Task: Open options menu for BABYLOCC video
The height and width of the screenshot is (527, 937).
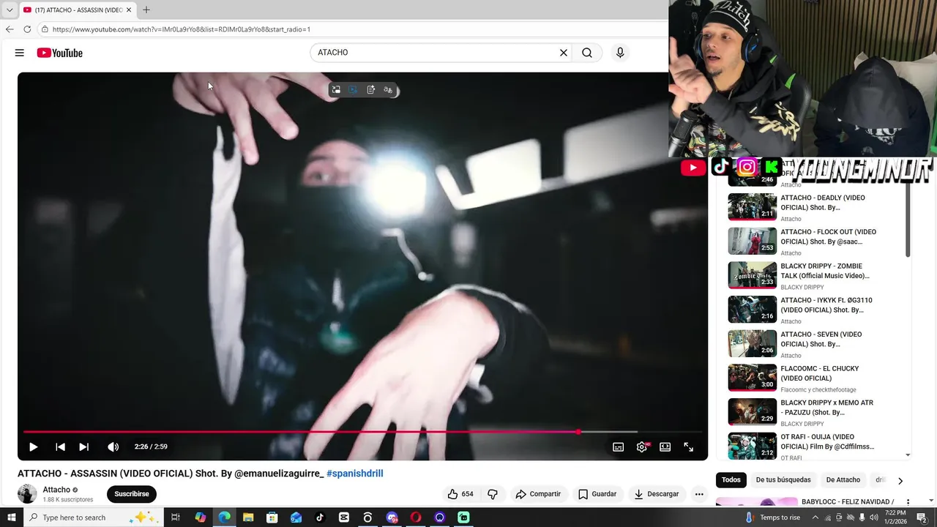Action: pyautogui.click(x=908, y=502)
